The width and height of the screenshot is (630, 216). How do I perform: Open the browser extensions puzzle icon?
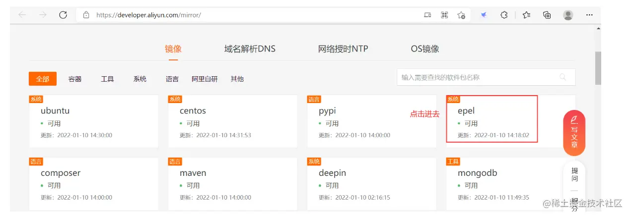click(504, 15)
